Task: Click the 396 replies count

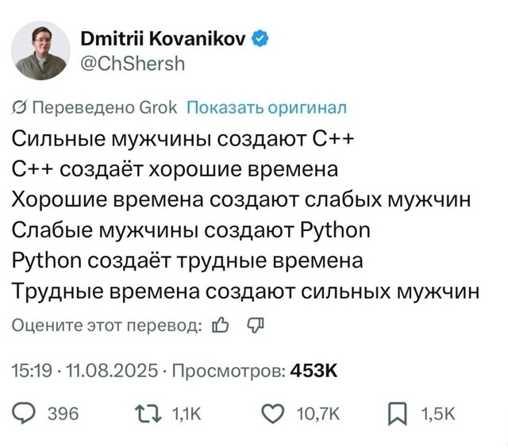Action: point(63,413)
